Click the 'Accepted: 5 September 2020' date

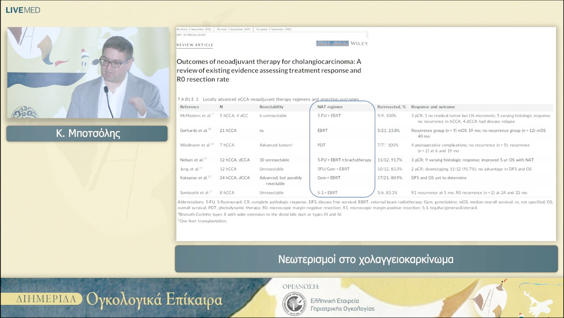pos(274,29)
